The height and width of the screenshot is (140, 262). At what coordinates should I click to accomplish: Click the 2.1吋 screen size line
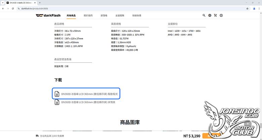tap(62, 35)
